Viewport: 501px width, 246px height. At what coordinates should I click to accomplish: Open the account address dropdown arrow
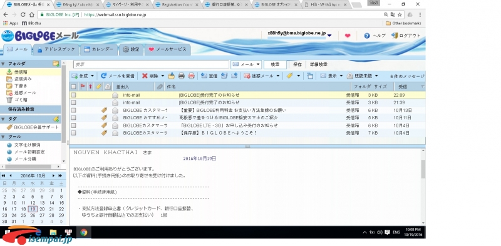329,36
